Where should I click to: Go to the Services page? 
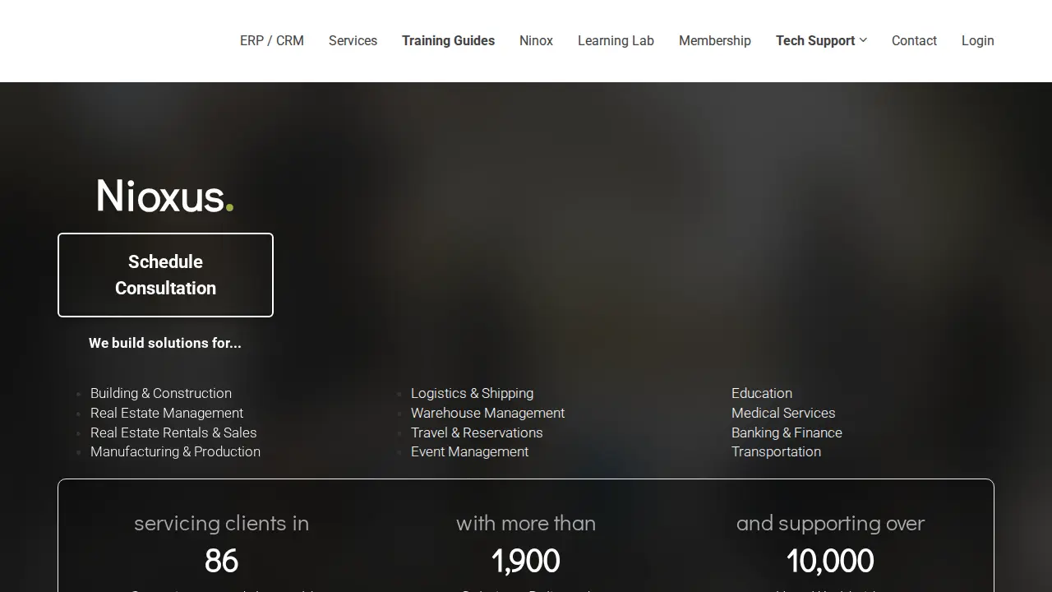353,40
